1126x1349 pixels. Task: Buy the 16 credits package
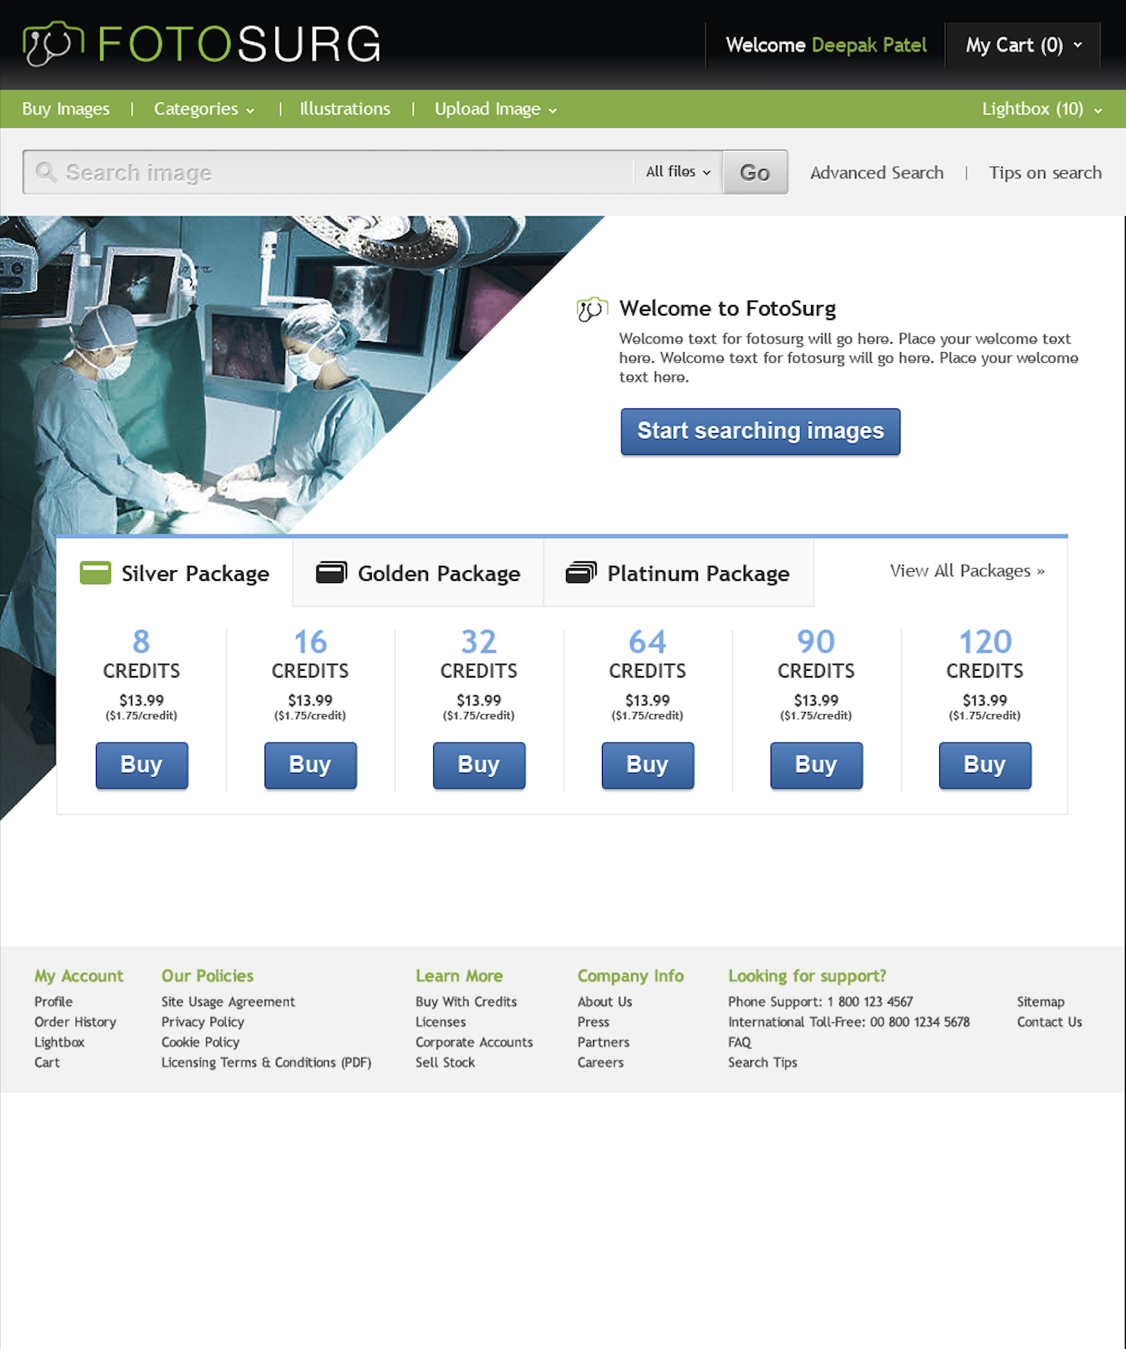tap(310, 765)
